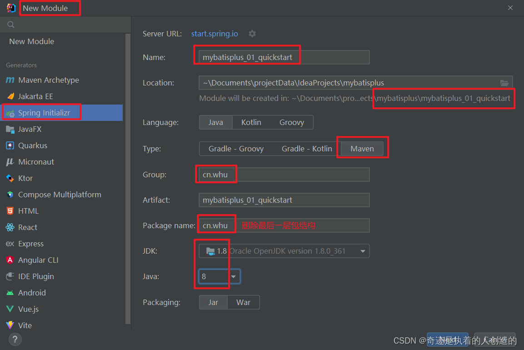Click the Micronaut mu icon

coord(10,162)
